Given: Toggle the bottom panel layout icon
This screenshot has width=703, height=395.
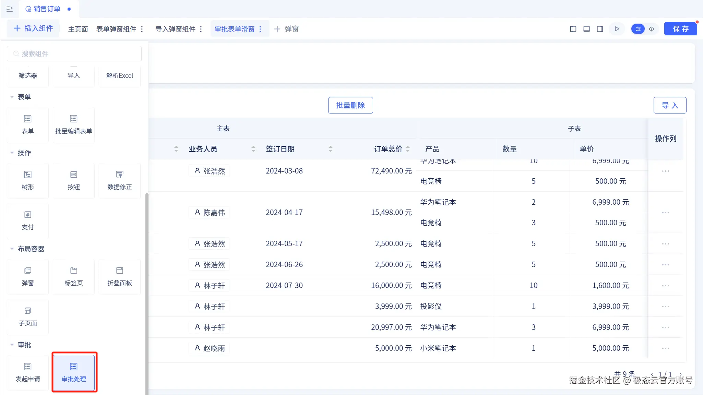Looking at the screenshot, I should click(x=586, y=29).
